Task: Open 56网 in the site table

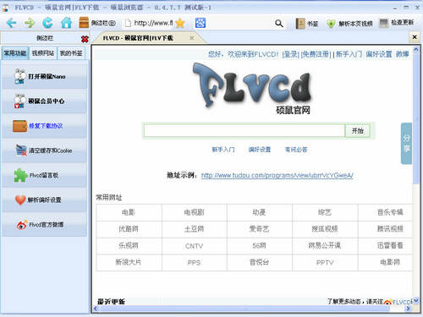Action: pyautogui.click(x=259, y=246)
